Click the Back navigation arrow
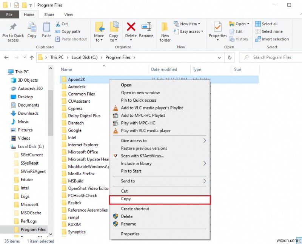302x244 pixels. [x=6, y=57]
